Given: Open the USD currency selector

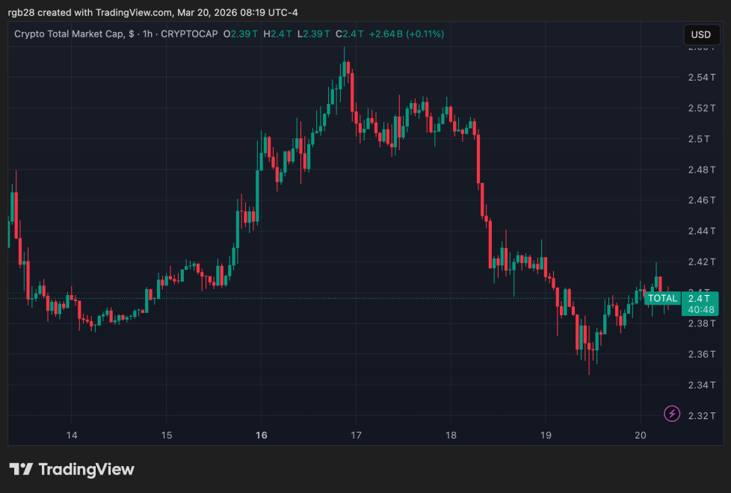Looking at the screenshot, I should 701,34.
